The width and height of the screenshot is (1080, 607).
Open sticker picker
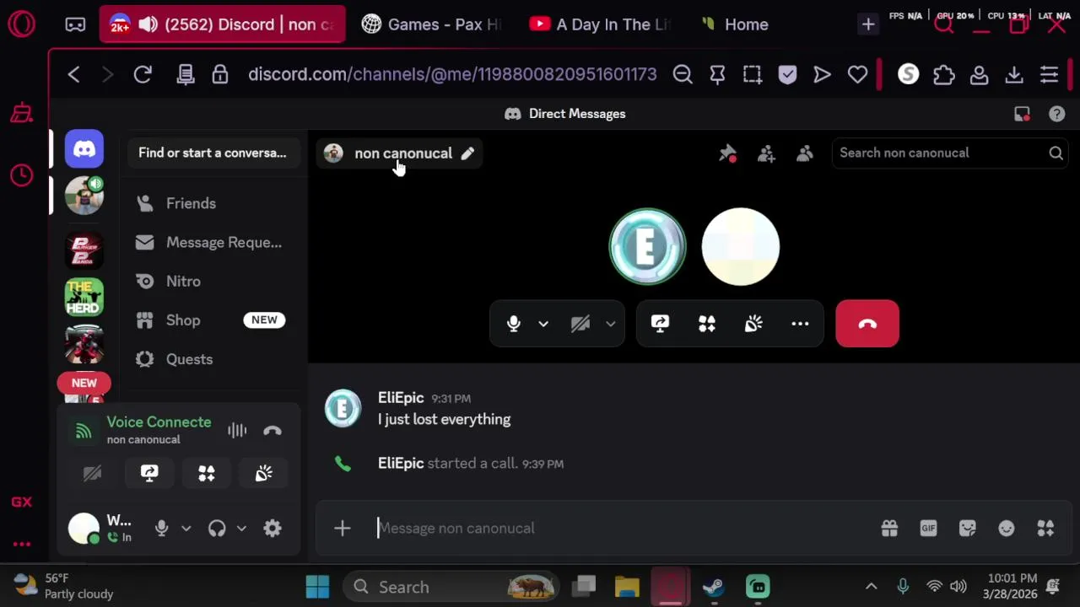pos(967,529)
